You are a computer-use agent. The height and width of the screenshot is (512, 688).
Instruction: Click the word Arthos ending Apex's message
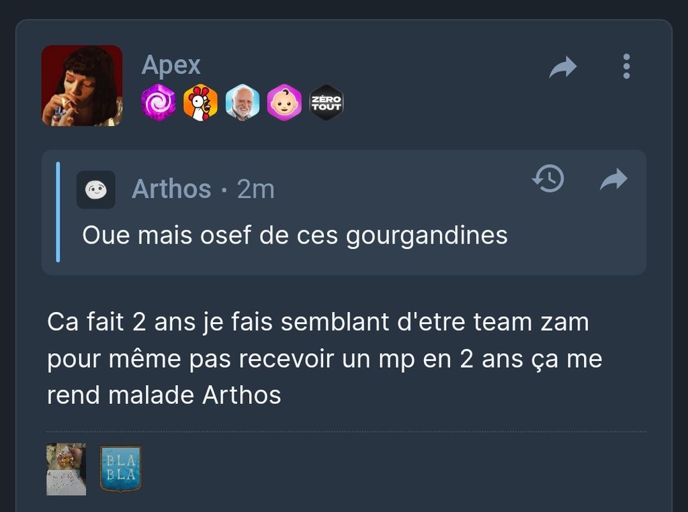coord(242,395)
